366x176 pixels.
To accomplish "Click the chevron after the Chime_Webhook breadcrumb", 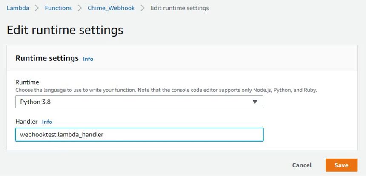I will tap(143, 8).
